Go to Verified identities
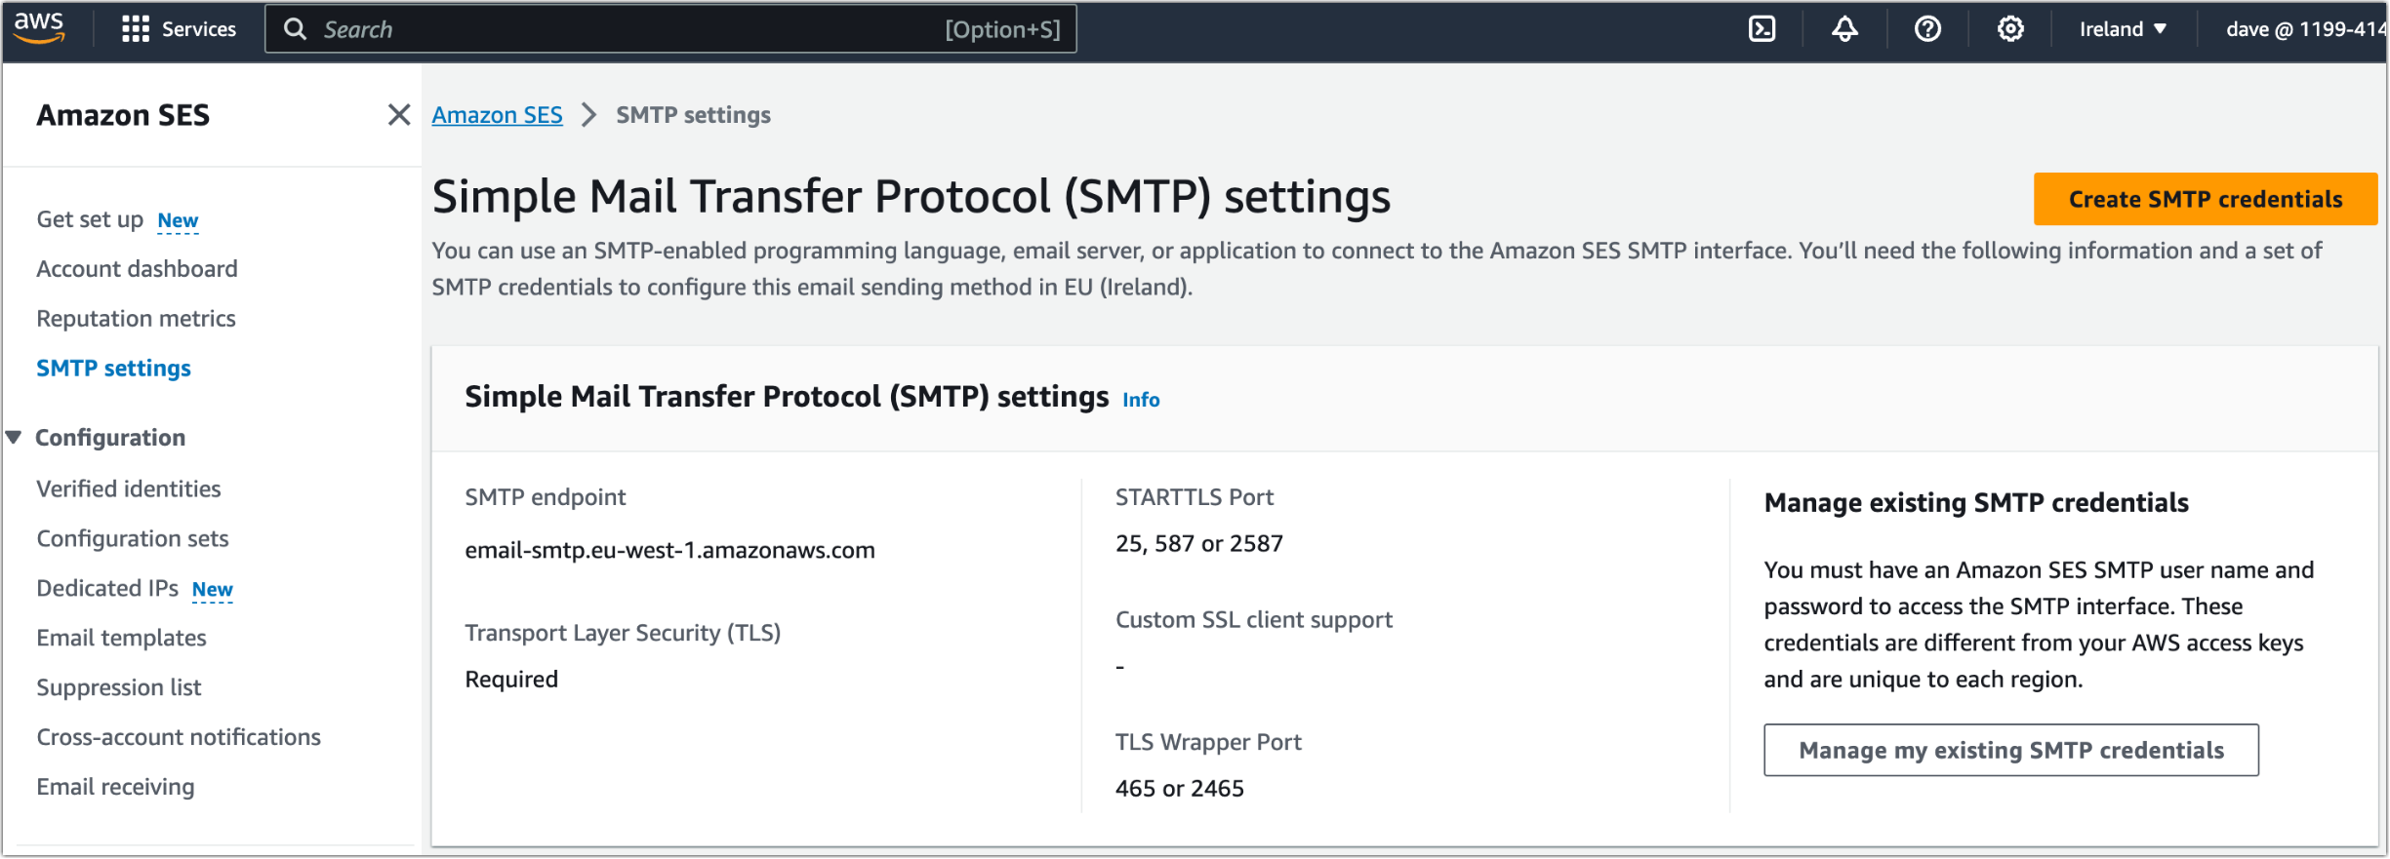This screenshot has width=2390, height=859. click(x=128, y=488)
